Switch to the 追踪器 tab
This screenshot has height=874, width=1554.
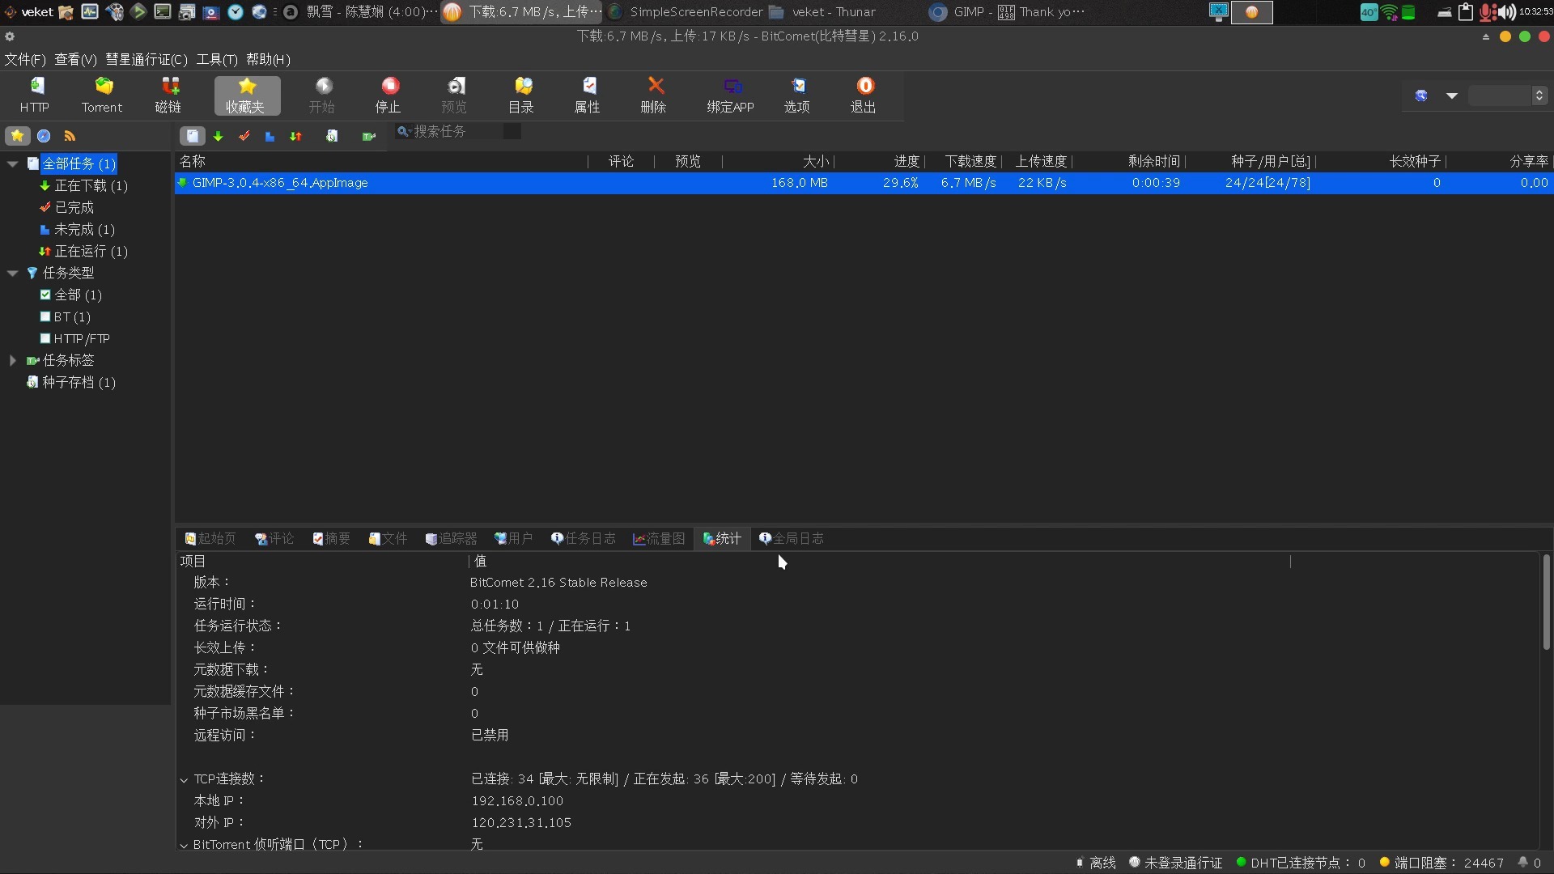[452, 538]
